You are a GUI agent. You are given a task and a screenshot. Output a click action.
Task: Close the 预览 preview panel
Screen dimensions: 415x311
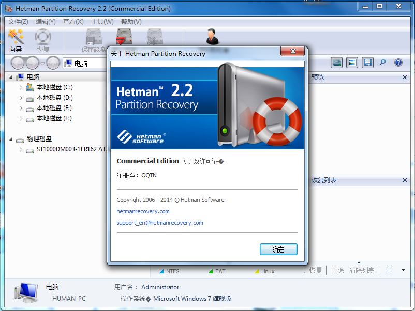405,77
